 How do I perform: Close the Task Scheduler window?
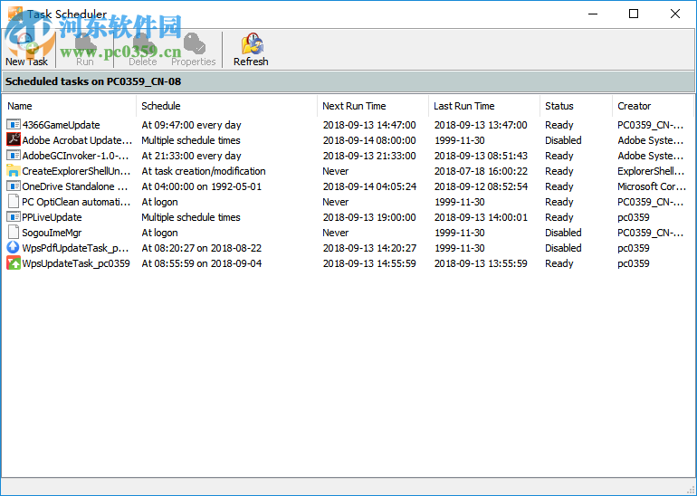click(x=674, y=14)
